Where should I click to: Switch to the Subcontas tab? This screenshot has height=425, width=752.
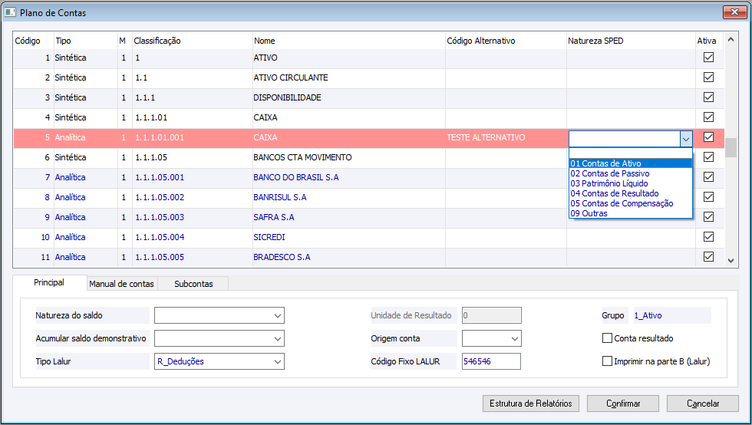coord(193,284)
